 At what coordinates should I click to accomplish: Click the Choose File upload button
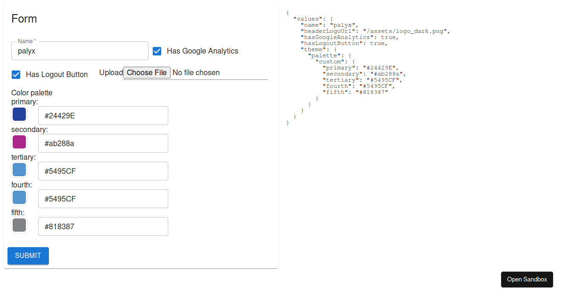click(x=147, y=72)
